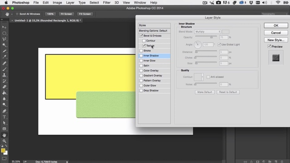Select the Paint Bucket tool
Viewport: 290px width, 163px height.
[4, 93]
